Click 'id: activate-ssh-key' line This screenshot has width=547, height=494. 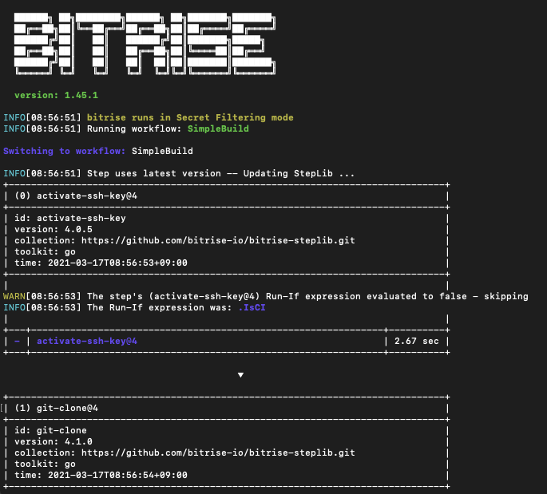pos(70,218)
